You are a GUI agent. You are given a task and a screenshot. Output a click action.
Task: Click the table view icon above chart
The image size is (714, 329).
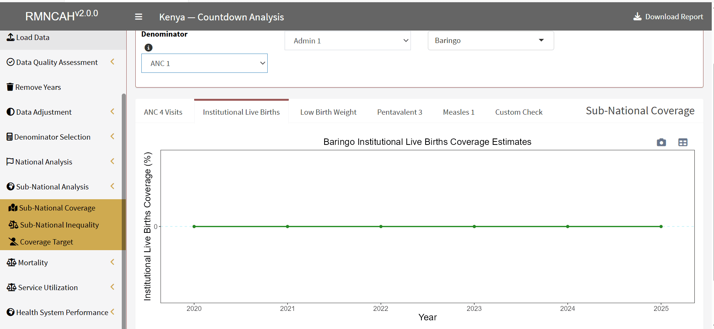pyautogui.click(x=683, y=142)
